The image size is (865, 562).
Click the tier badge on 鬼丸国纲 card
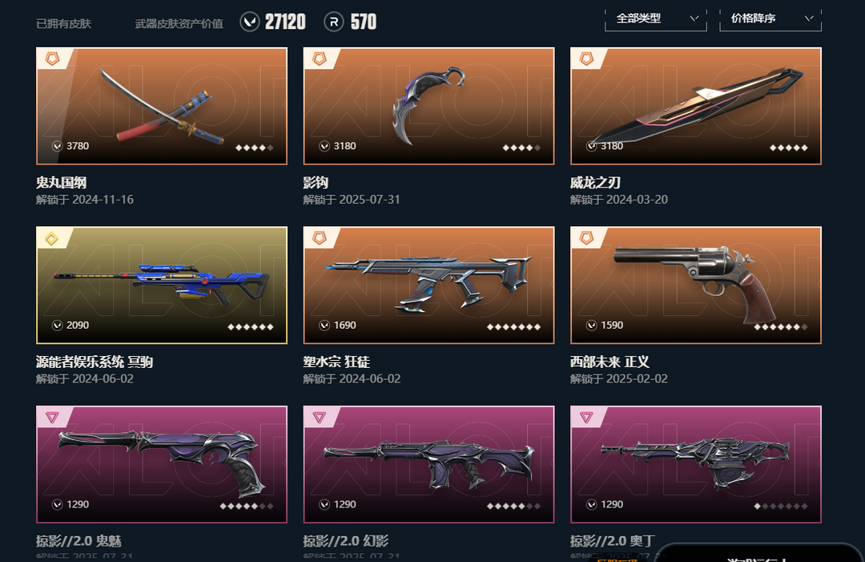click(52, 59)
